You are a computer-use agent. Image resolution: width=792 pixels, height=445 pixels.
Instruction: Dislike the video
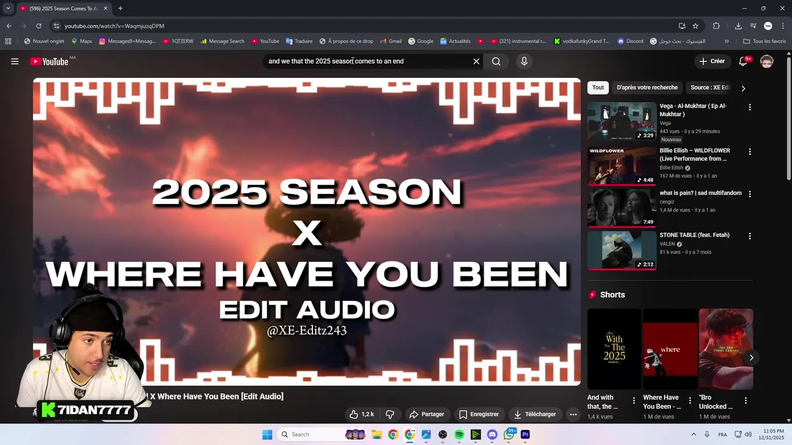[x=390, y=414]
